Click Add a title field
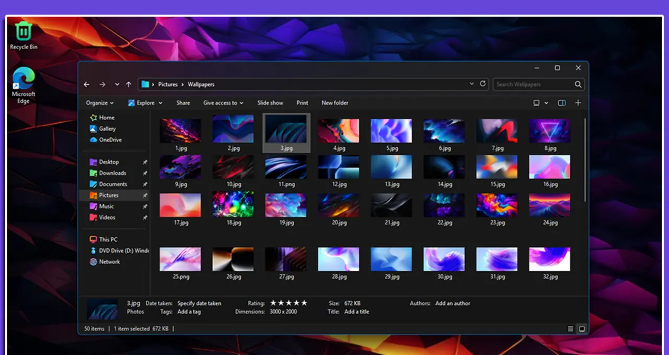669x355 pixels. [356, 312]
